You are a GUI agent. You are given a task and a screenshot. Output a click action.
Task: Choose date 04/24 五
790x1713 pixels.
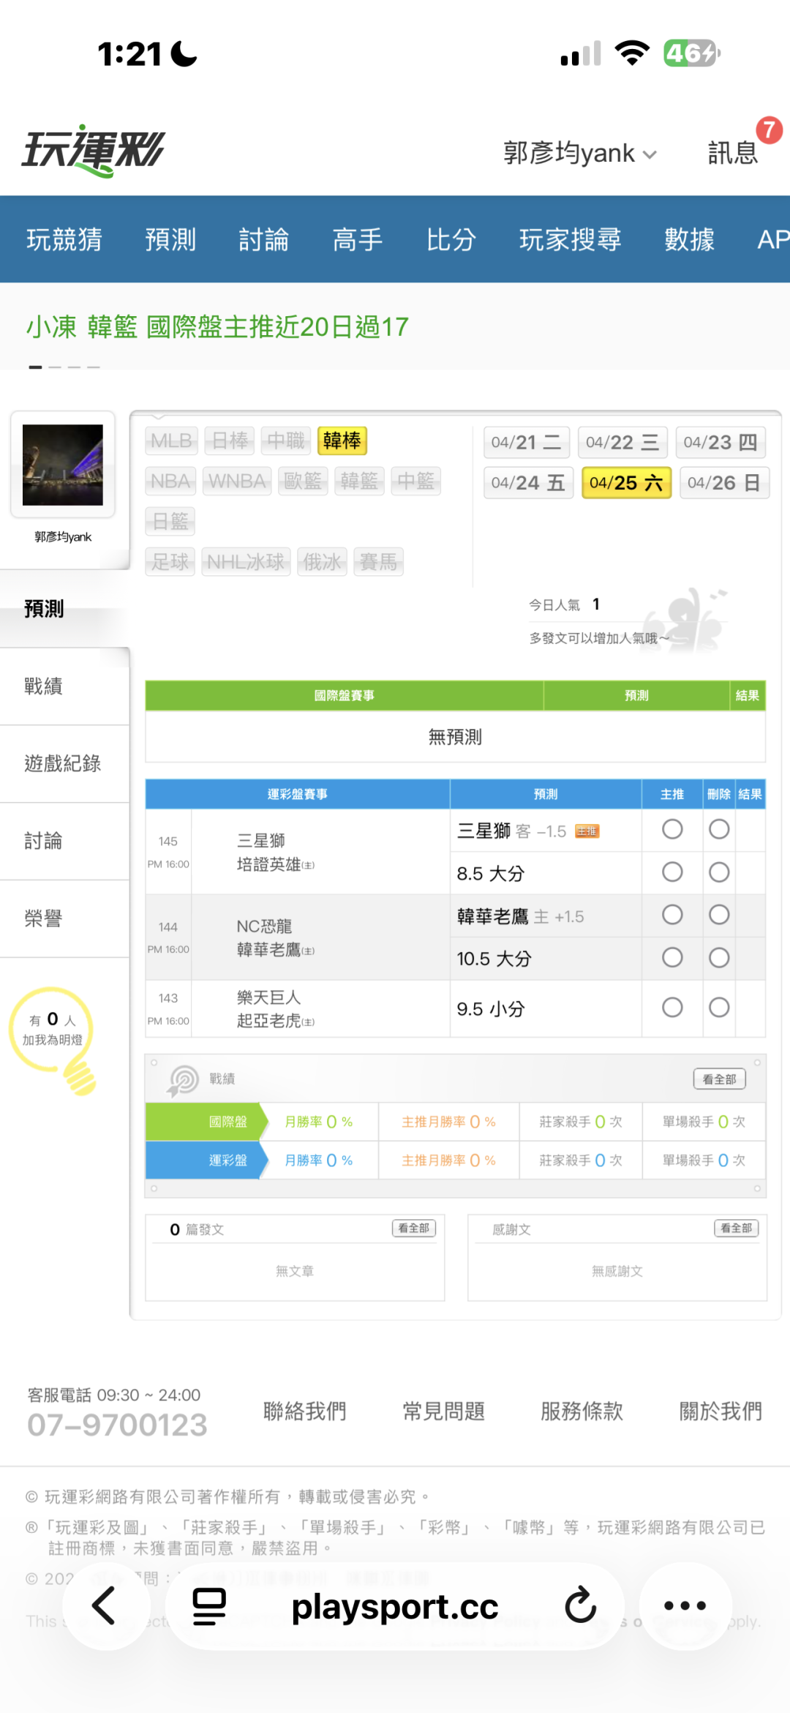(528, 483)
